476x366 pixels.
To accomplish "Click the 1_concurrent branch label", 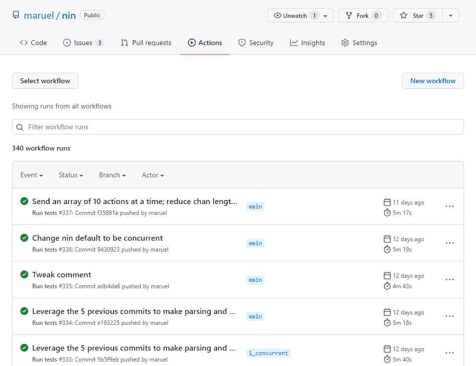I will coord(268,353).
